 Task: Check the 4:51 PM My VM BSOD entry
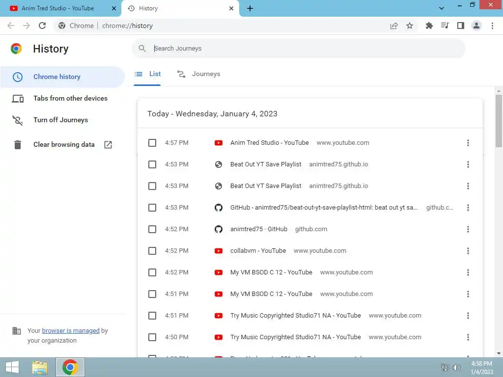tap(152, 294)
